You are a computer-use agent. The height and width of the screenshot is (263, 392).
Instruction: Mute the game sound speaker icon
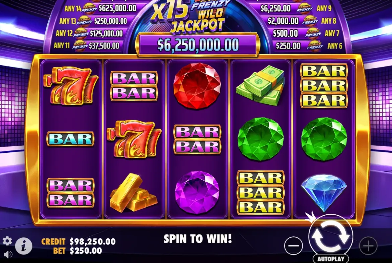coord(8,254)
